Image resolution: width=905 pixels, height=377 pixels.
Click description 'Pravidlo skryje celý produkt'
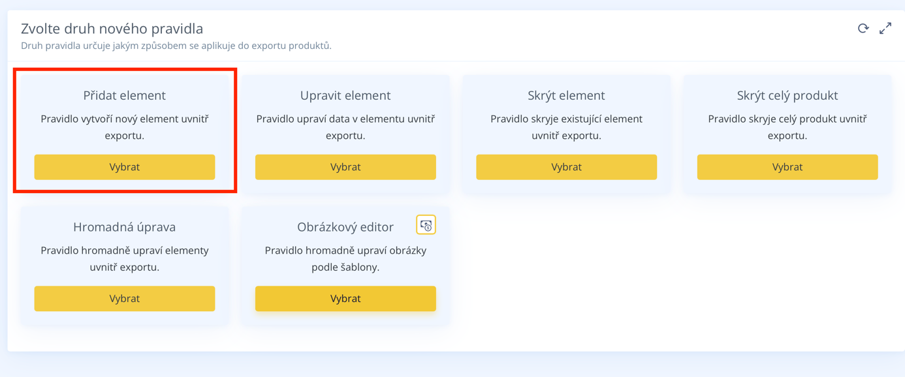click(787, 127)
